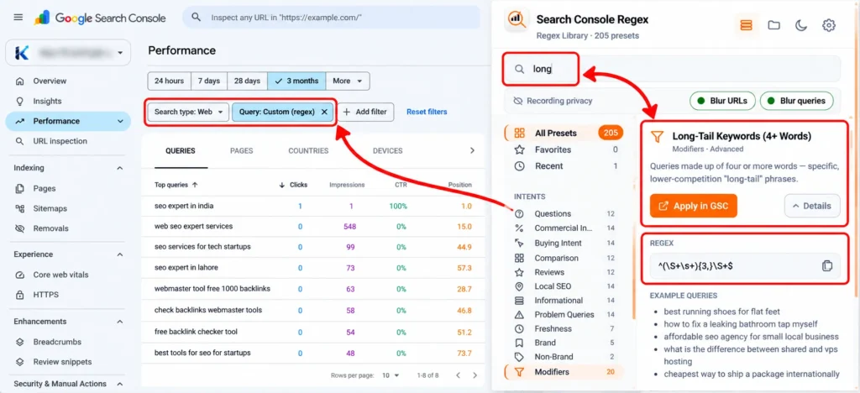Open extension settings gear icon
Screen dimensions: 860x393
(829, 25)
